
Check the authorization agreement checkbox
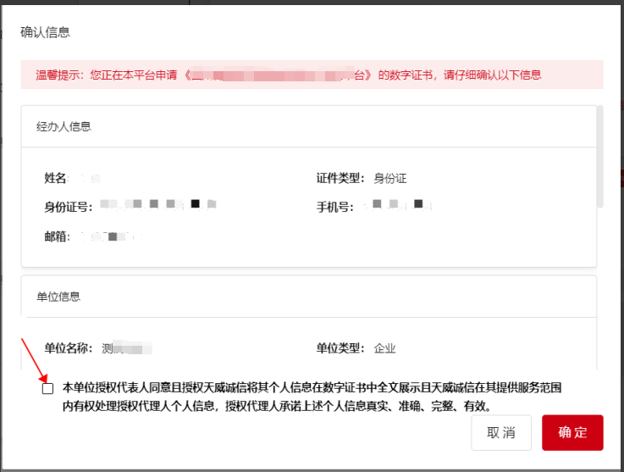click(x=48, y=388)
